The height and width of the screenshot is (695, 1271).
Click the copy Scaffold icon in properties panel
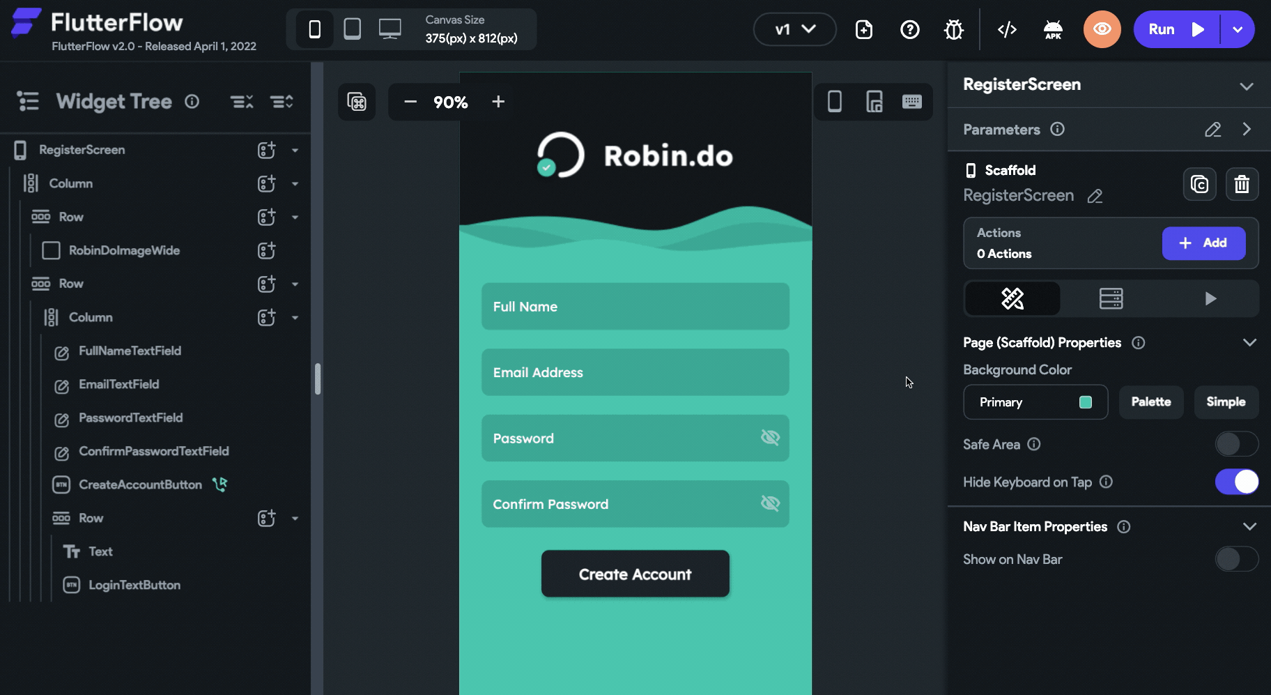point(1199,184)
